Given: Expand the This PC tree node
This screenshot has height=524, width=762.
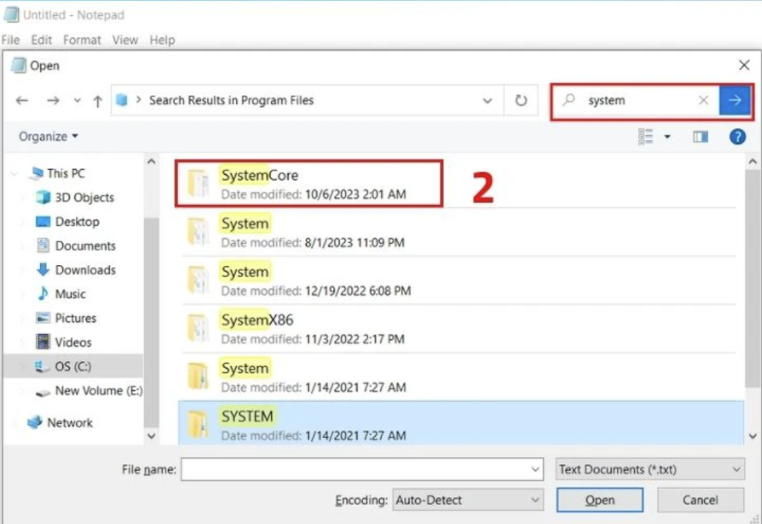Looking at the screenshot, I should pyautogui.click(x=15, y=173).
